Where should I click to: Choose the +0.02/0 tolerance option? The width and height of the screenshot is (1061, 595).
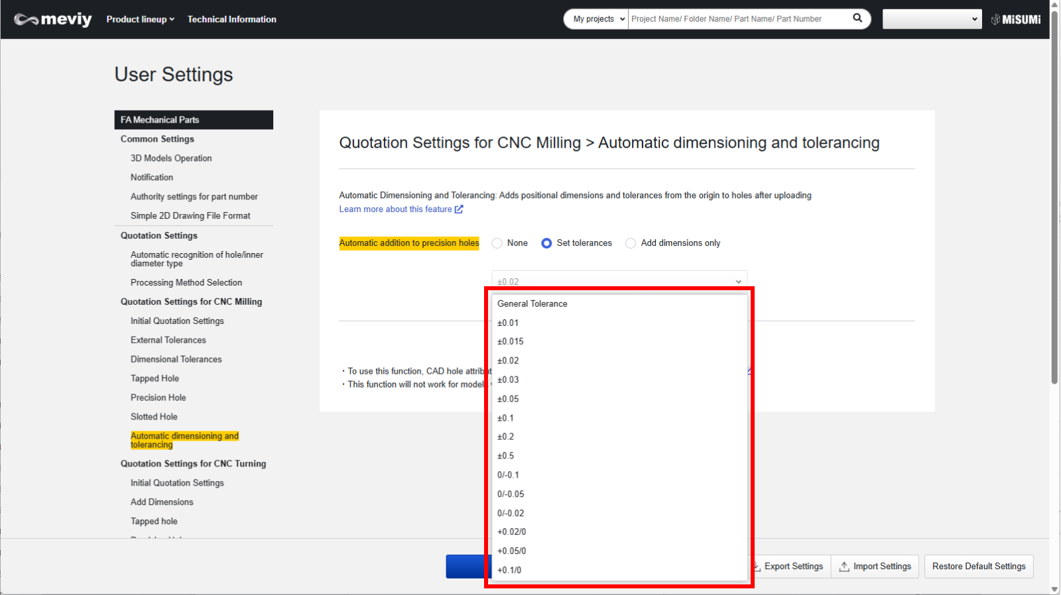tap(512, 531)
